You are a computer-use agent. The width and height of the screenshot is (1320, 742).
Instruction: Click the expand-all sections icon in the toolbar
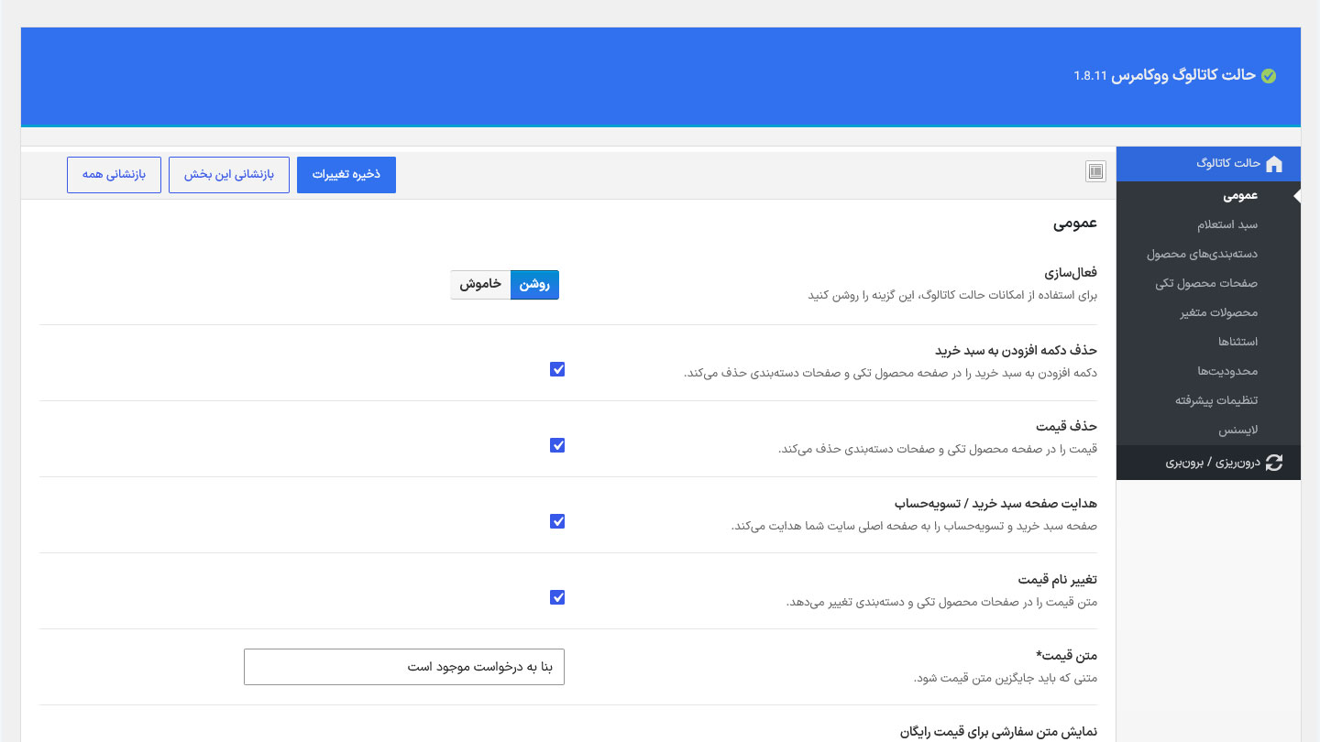tap(1095, 171)
